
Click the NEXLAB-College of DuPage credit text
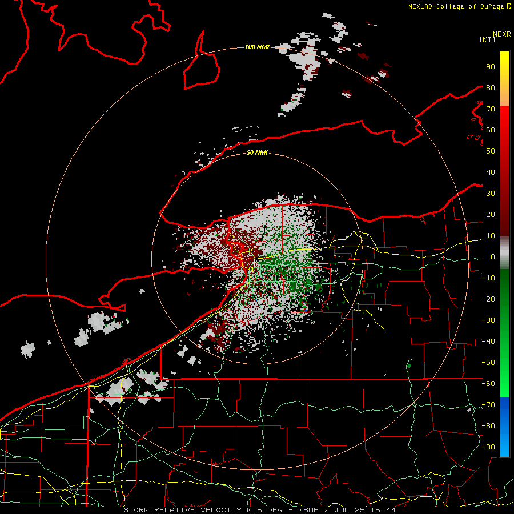click(457, 6)
